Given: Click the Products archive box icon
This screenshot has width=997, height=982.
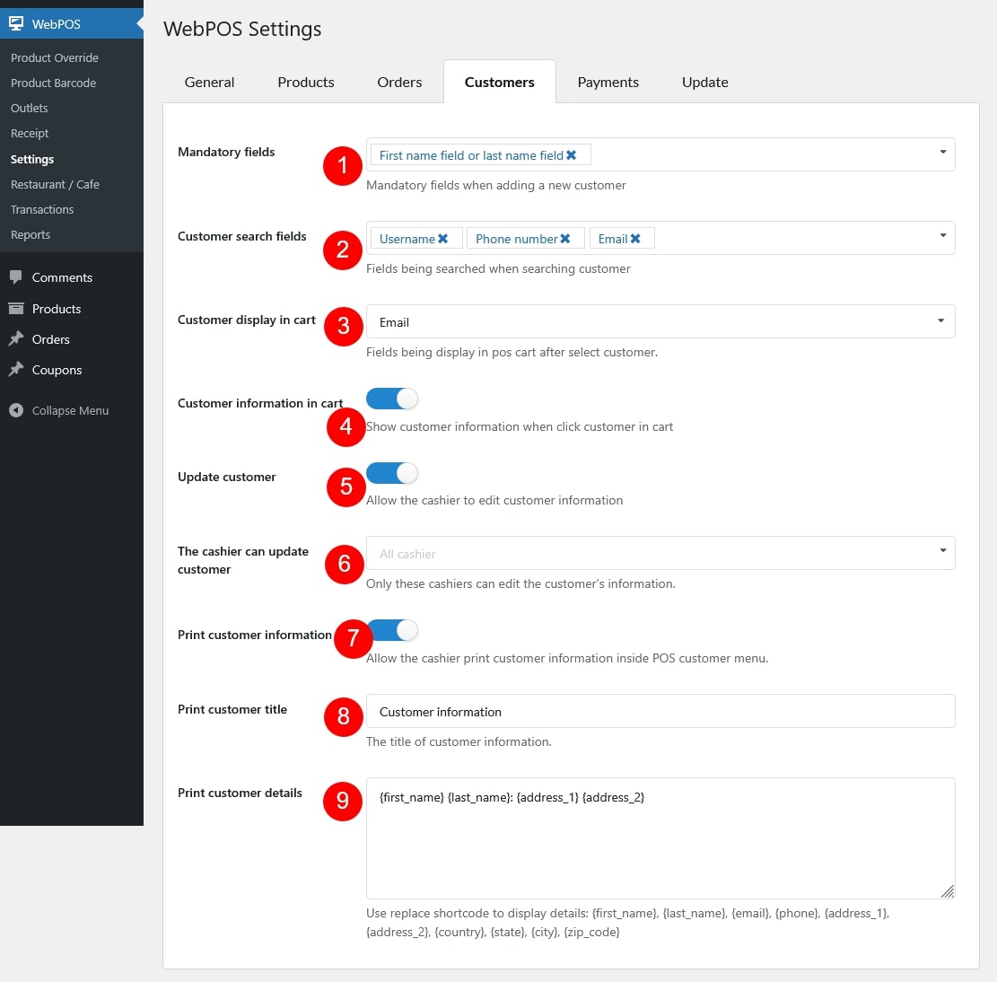Looking at the screenshot, I should coord(16,309).
